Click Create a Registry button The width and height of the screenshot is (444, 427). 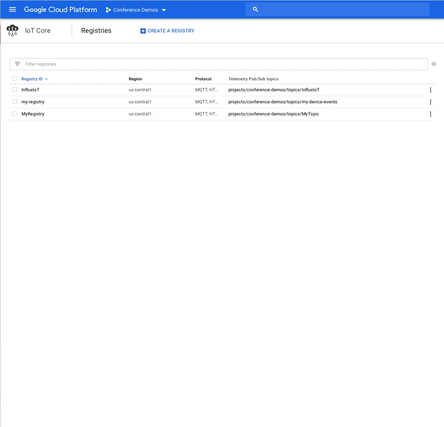pyautogui.click(x=167, y=31)
